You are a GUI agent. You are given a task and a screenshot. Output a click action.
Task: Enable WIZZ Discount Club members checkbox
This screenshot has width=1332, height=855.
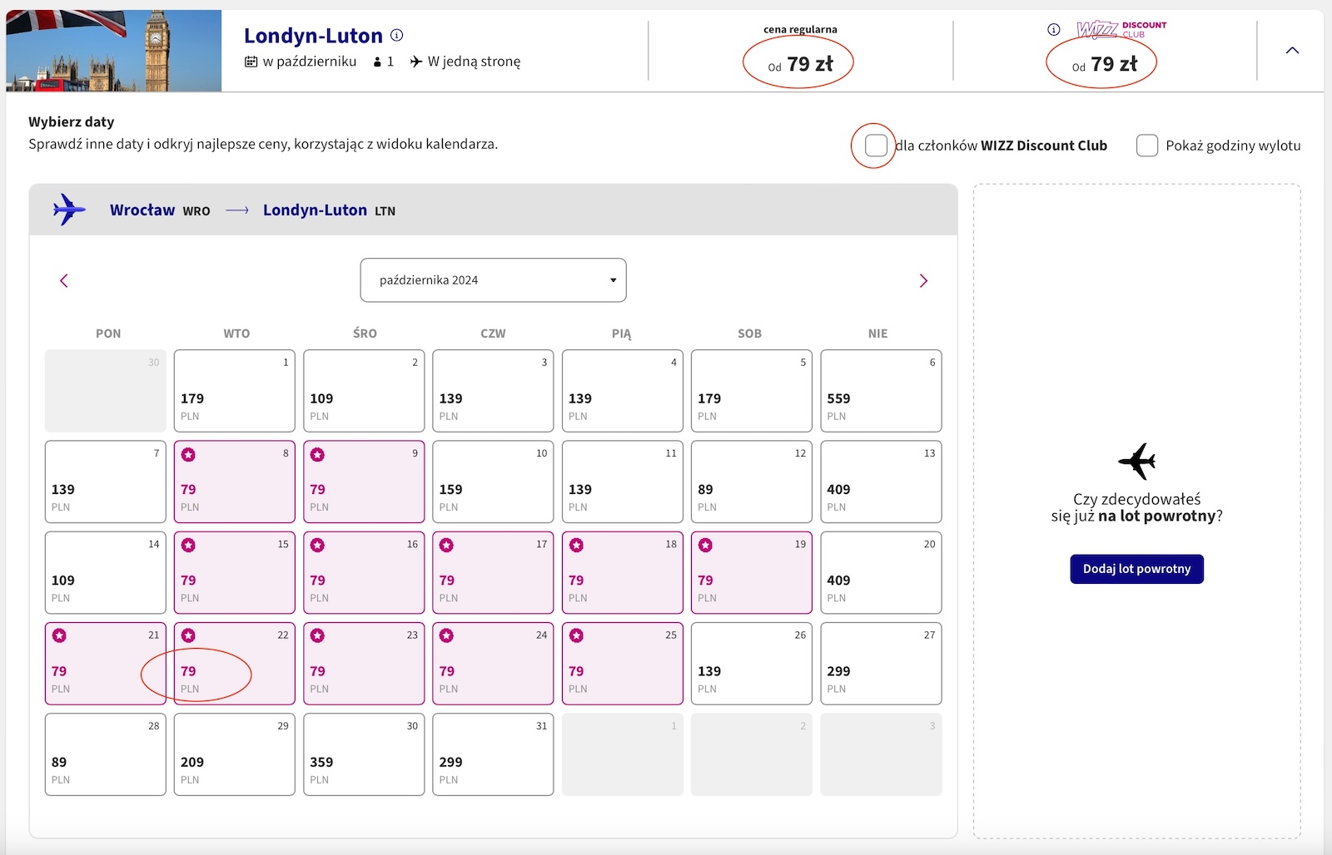coord(876,146)
